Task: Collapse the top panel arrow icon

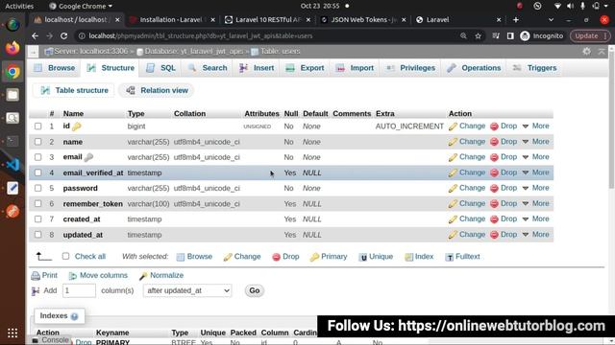Action: coord(602,51)
